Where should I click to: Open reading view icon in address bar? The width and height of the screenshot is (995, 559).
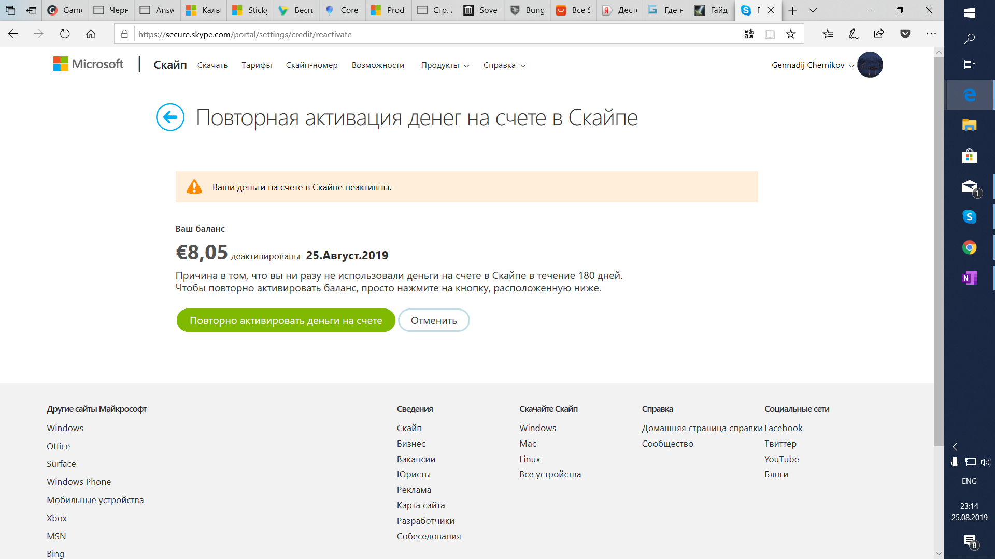click(x=770, y=34)
